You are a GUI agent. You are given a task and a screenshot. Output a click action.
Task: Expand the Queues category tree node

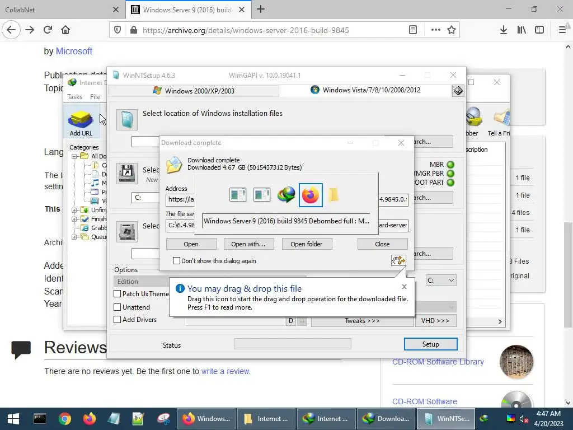tap(74, 237)
